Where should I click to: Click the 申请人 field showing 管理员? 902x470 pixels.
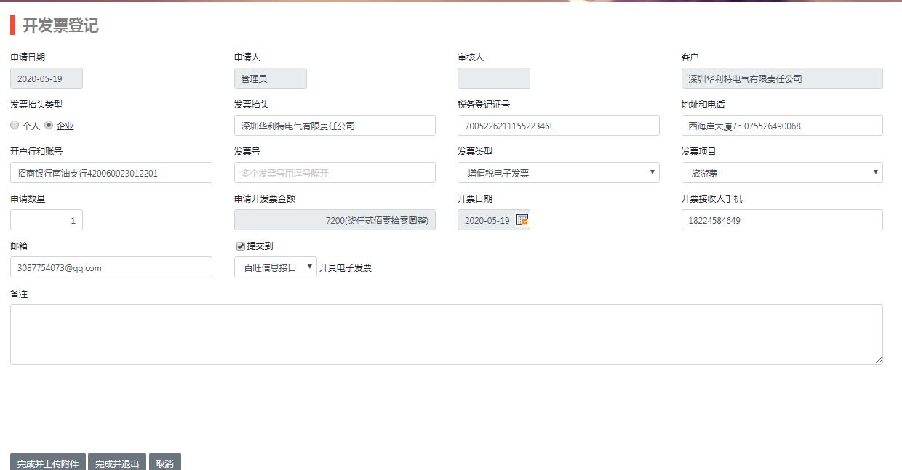point(271,78)
